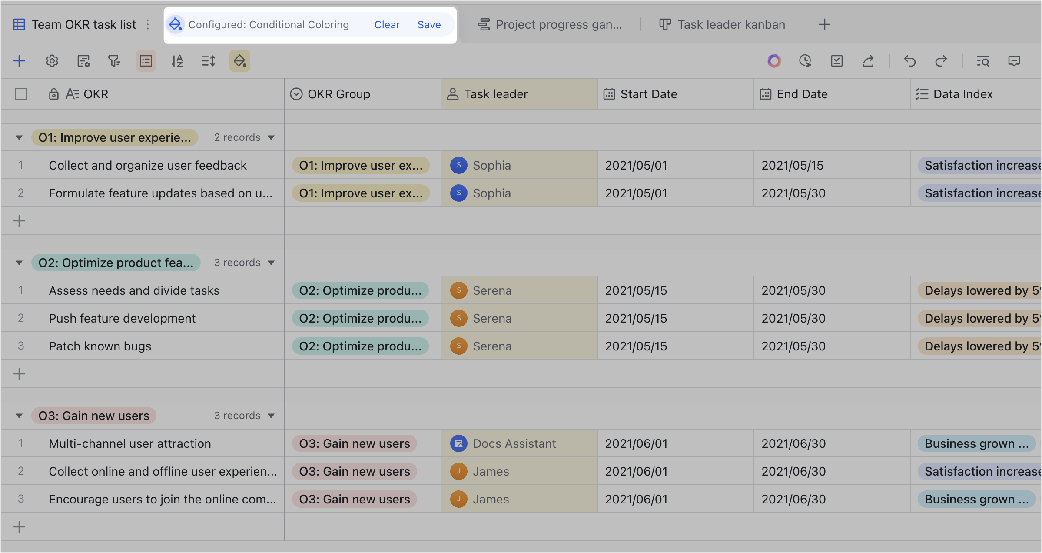Collapse the O1: Improve user experience group
This screenshot has width=1042, height=553.
[19, 137]
